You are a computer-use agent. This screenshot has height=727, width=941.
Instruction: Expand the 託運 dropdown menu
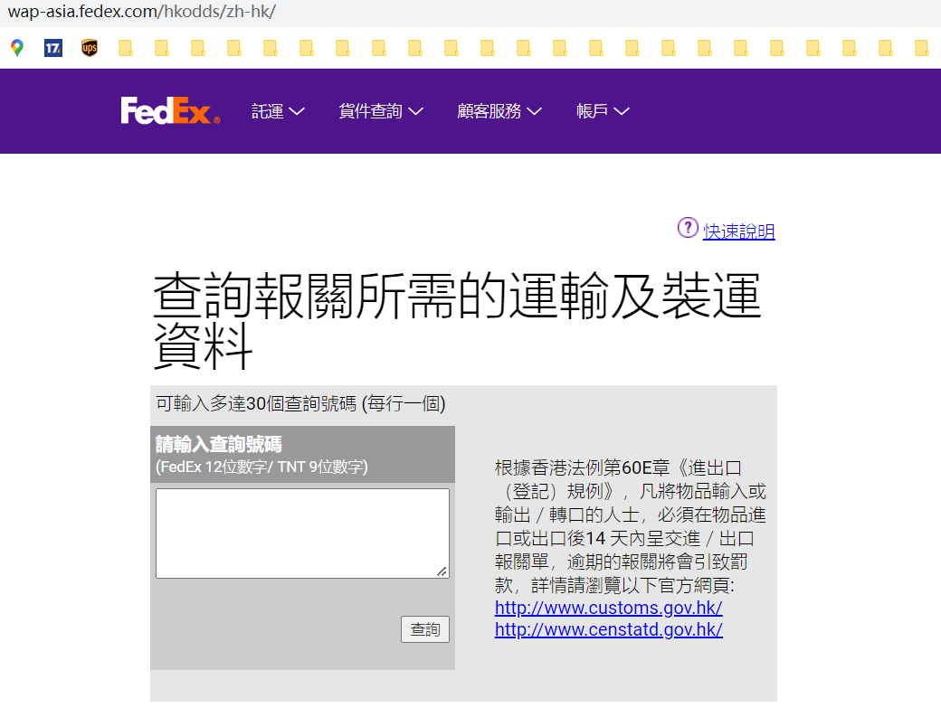pos(279,111)
